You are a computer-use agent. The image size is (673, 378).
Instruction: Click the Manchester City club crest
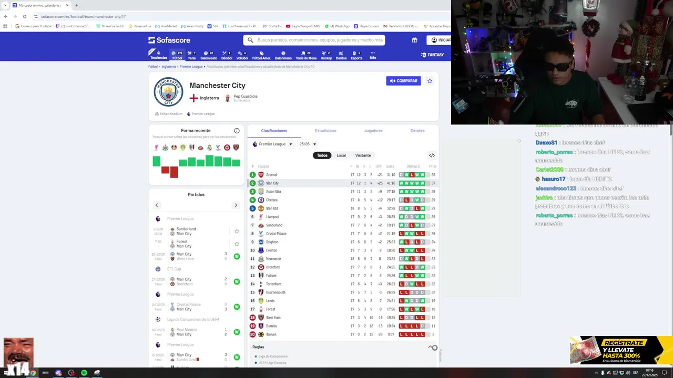pyautogui.click(x=168, y=92)
